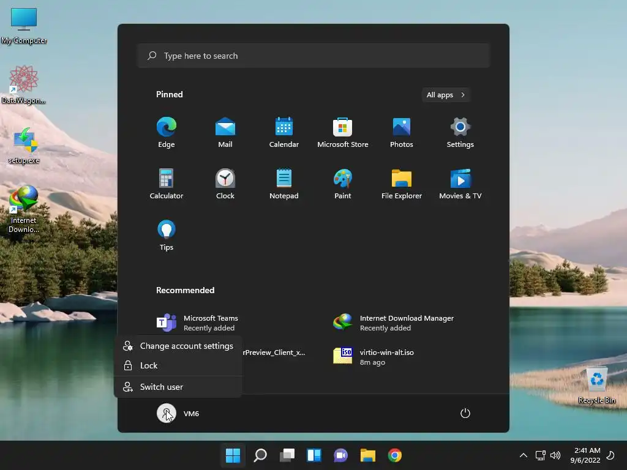The width and height of the screenshot is (627, 470).
Task: Open the Calendar app
Action: point(284,133)
